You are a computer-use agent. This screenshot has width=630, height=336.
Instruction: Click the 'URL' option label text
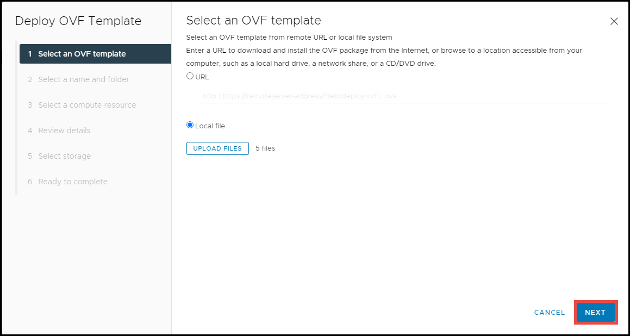(x=202, y=77)
